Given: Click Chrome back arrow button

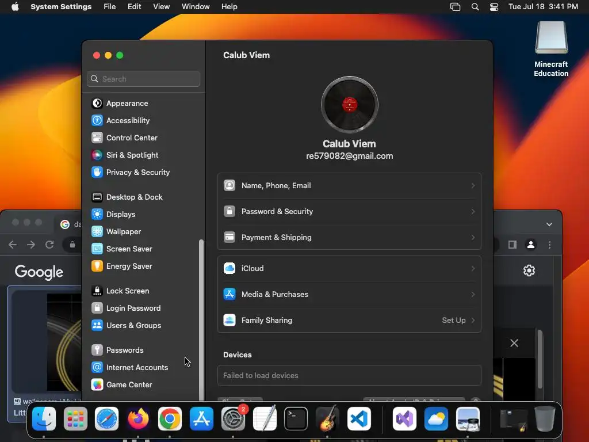Looking at the screenshot, I should point(13,245).
